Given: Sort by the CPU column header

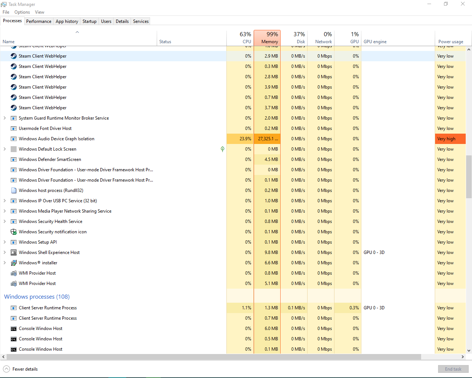Looking at the screenshot, I should 240,38.
